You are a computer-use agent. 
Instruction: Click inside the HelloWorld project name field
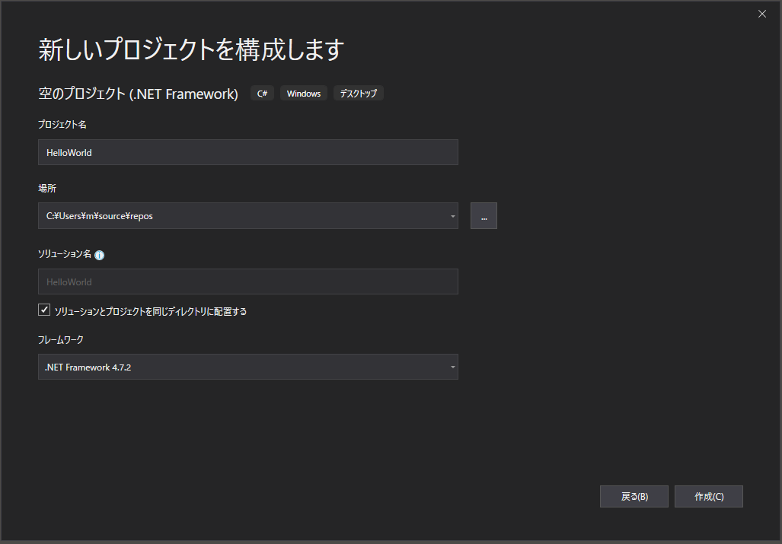click(x=247, y=152)
